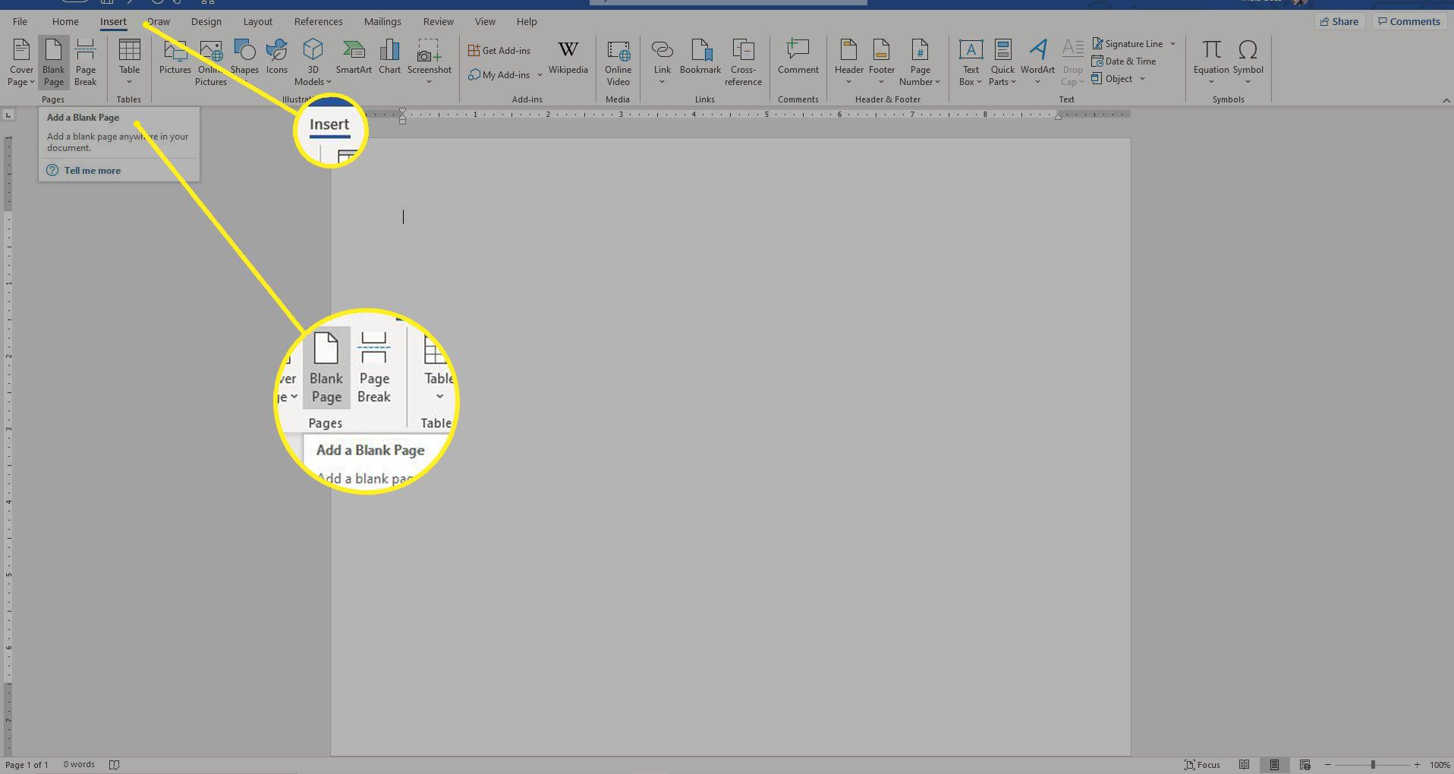Click the Tell me more link

coord(93,171)
